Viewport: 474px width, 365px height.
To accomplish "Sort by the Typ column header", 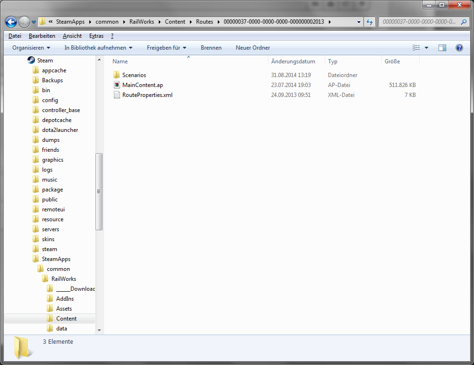I will pos(333,61).
